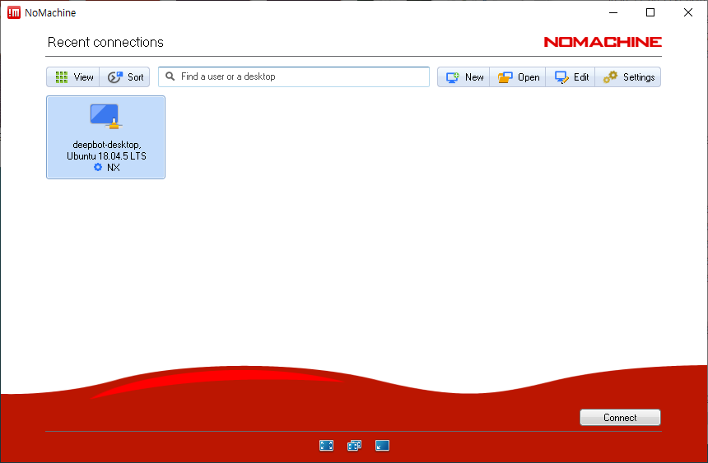Click the Connect button
The height and width of the screenshot is (463, 708).
point(620,418)
